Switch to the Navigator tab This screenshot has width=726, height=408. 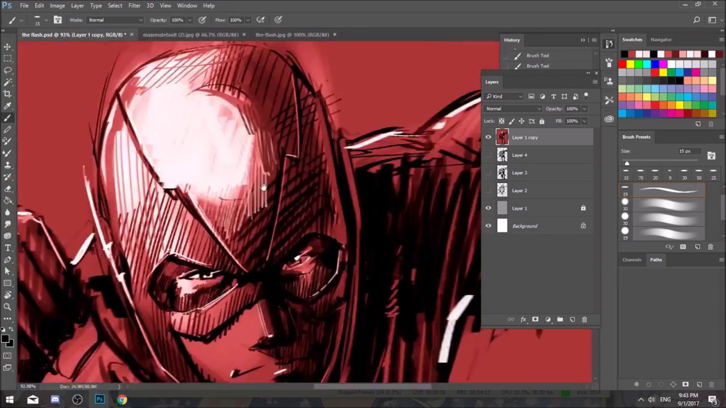point(661,40)
